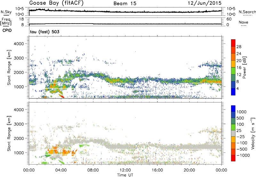Screen dimensions: 256x177
Task: Click the 'CPID' row label
Action: [7, 30]
